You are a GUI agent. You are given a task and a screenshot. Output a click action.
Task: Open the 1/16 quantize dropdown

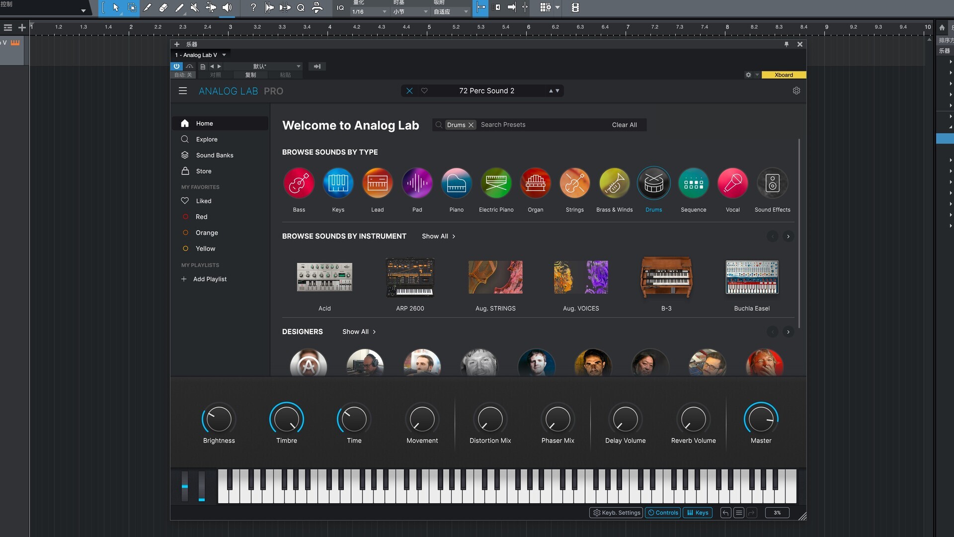(369, 11)
